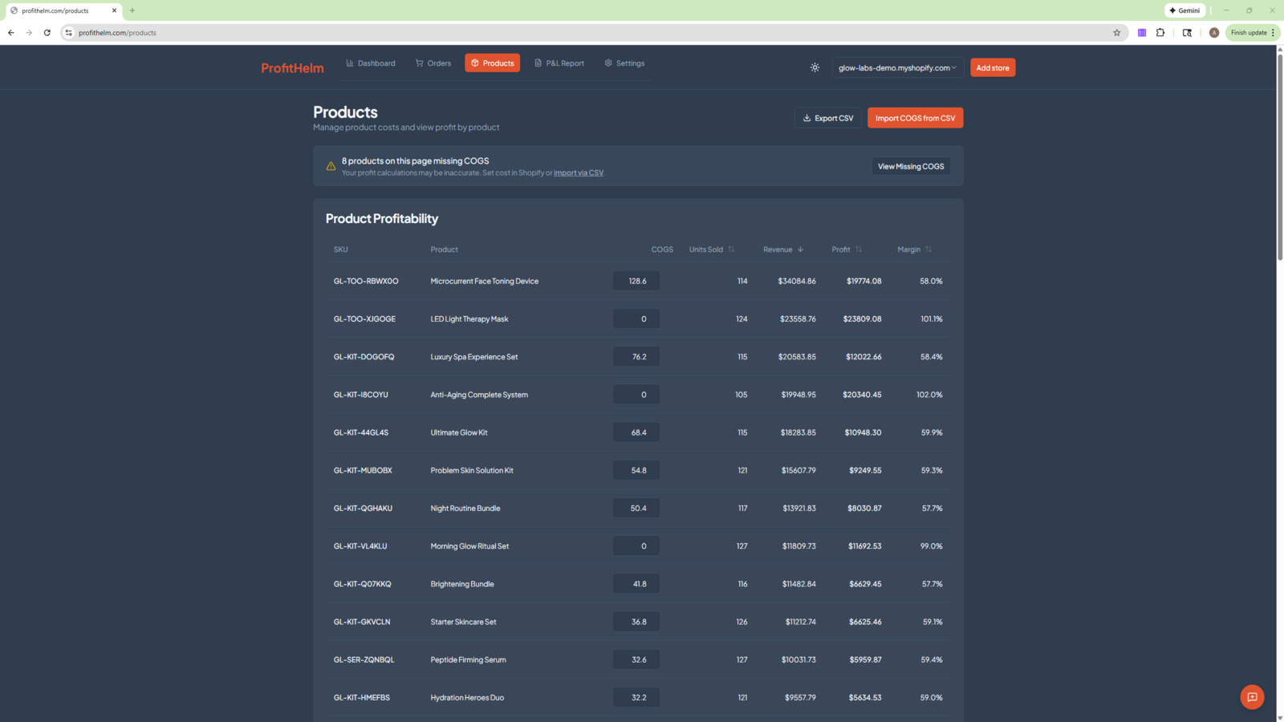Image resolution: width=1284 pixels, height=722 pixels.
Task: Click the COGS column header
Action: [x=662, y=249]
